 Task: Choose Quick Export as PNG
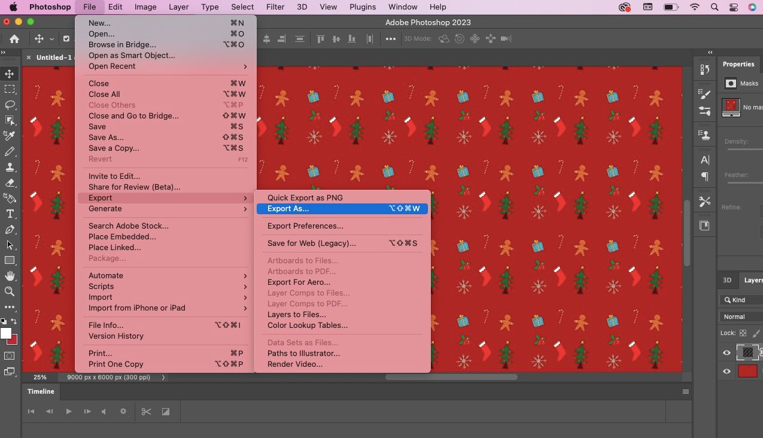click(305, 197)
